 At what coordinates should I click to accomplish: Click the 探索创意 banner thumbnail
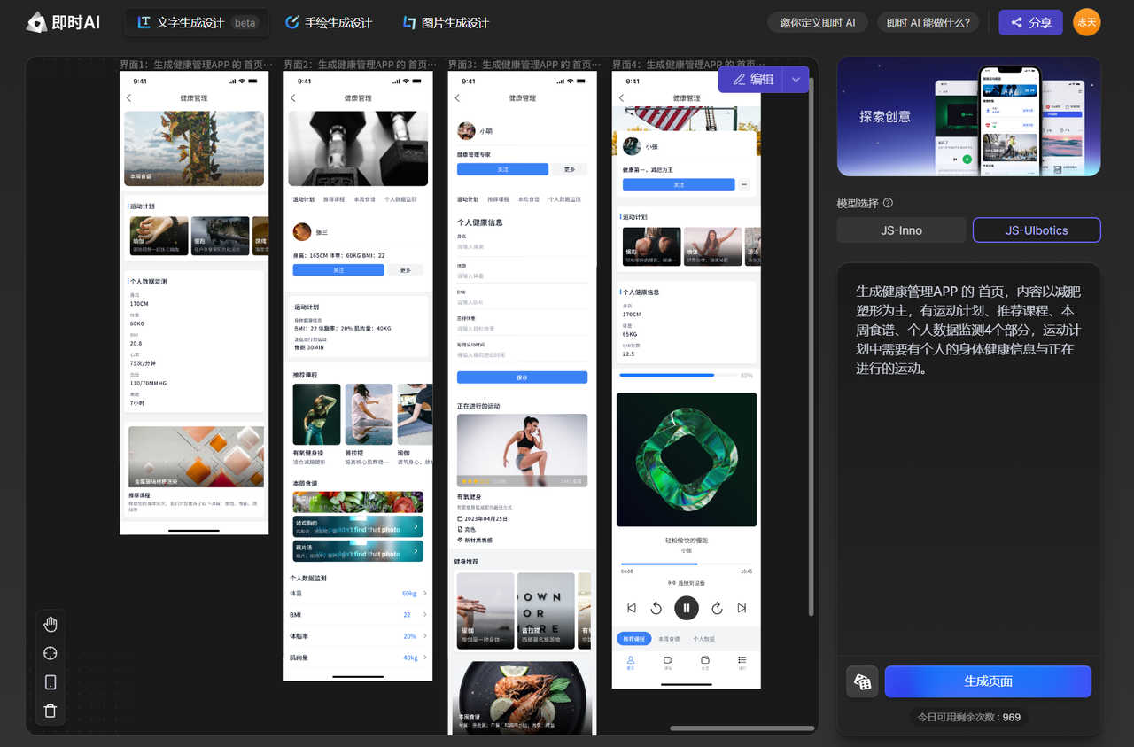pyautogui.click(x=969, y=117)
